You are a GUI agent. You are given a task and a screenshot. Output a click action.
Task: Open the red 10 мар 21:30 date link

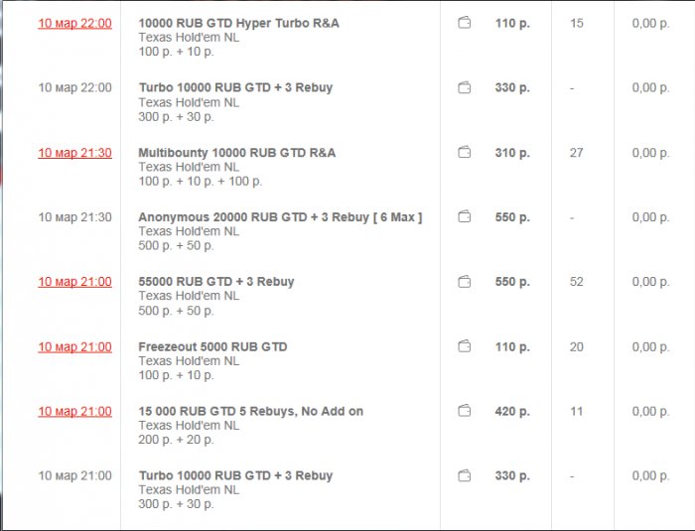pyautogui.click(x=74, y=153)
